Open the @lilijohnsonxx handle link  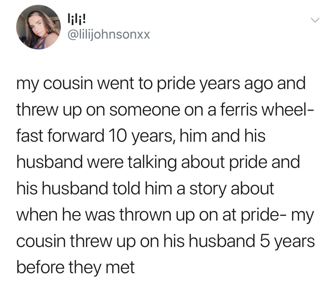tap(108, 36)
